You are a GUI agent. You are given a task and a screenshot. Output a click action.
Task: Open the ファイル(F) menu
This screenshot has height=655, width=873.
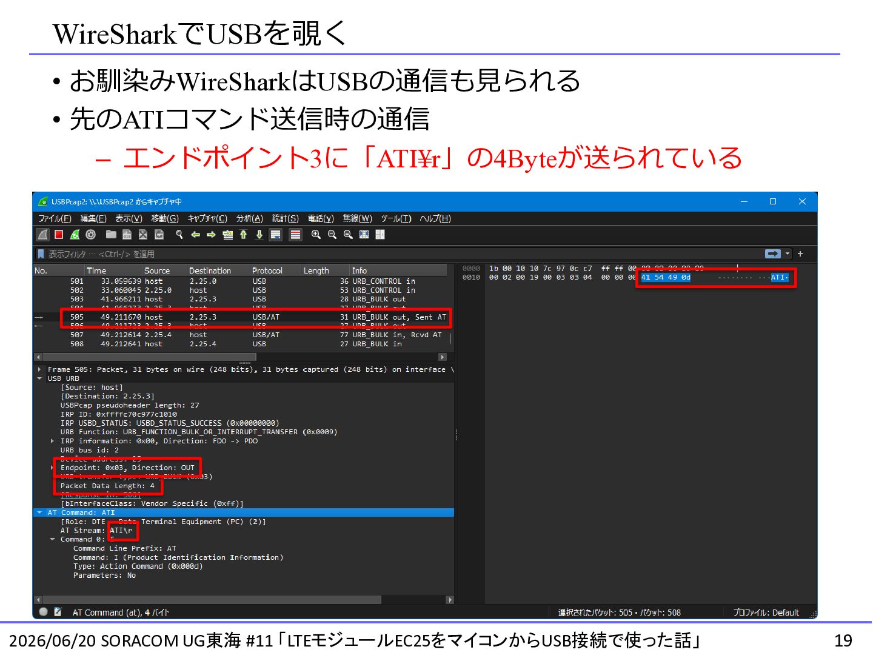pyautogui.click(x=55, y=219)
